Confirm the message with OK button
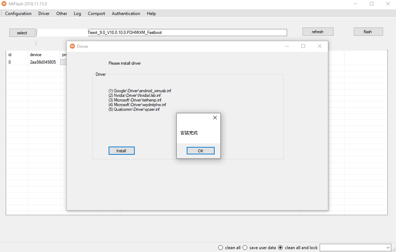396x252 pixels. click(201, 151)
